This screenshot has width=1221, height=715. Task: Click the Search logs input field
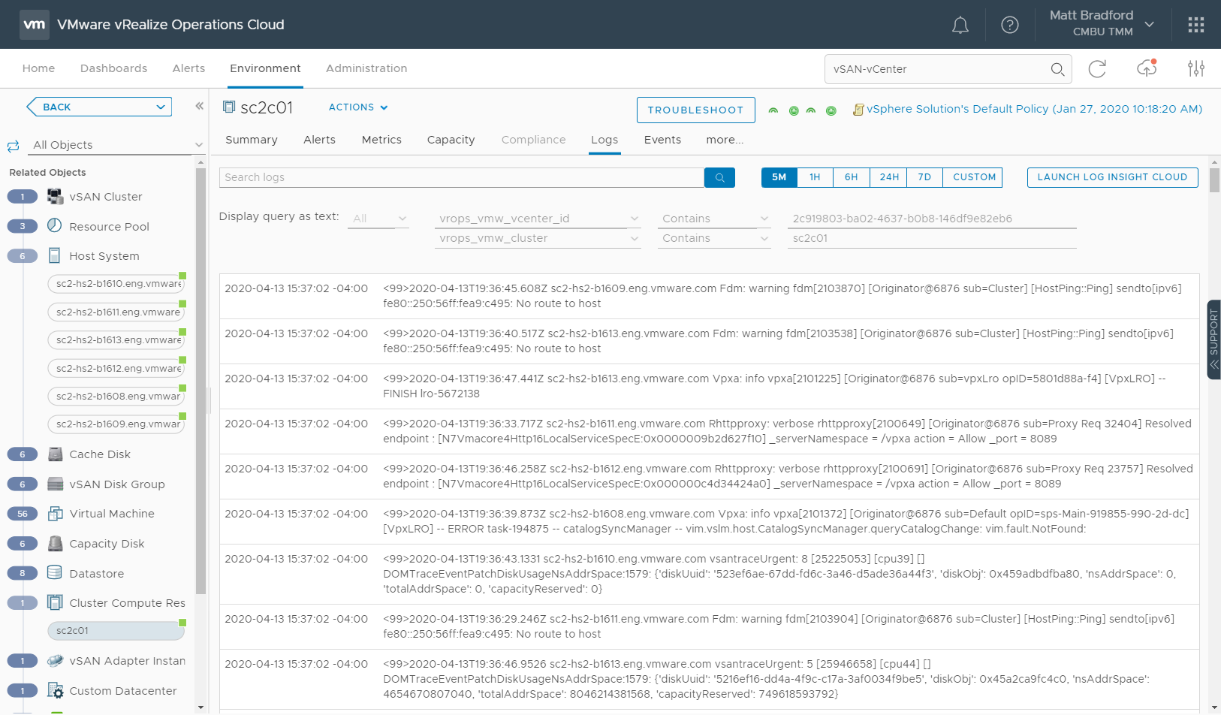point(461,177)
